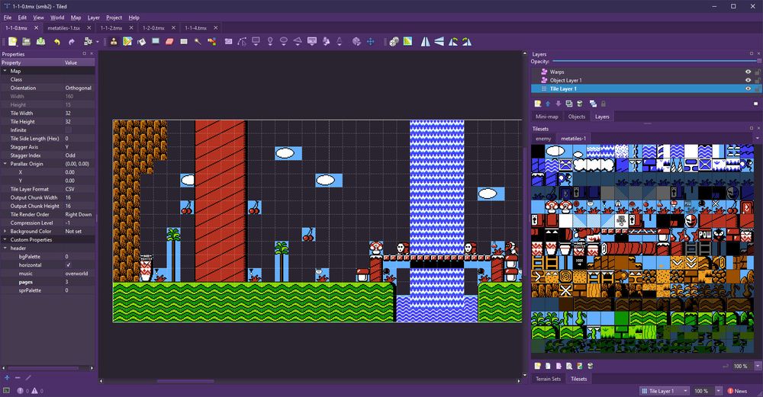Select the Magic Wand tool
The image size is (763, 397).
198,42
